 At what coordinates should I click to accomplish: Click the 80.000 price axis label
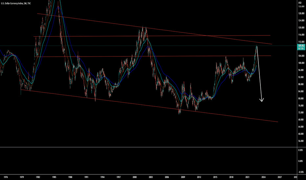(301, 99)
